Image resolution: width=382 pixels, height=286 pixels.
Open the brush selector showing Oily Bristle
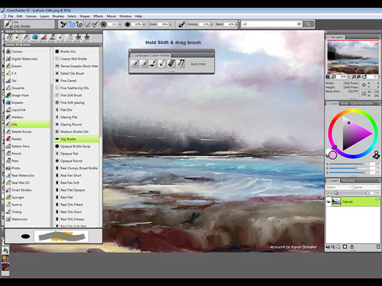pyautogui.click(x=30, y=24)
